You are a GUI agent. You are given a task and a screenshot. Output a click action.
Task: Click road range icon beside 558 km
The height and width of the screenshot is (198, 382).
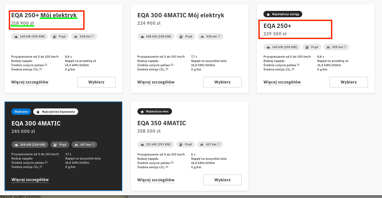(76, 36)
